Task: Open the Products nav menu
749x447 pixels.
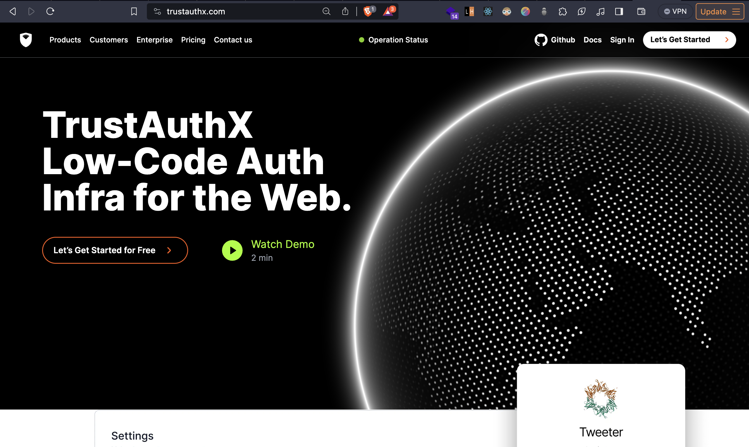Action: (x=65, y=40)
